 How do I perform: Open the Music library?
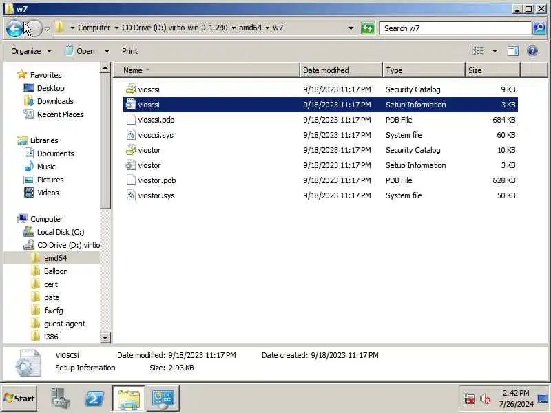point(46,167)
